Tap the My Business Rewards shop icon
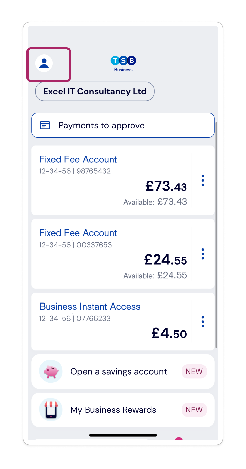The width and height of the screenshot is (246, 469). [51, 410]
